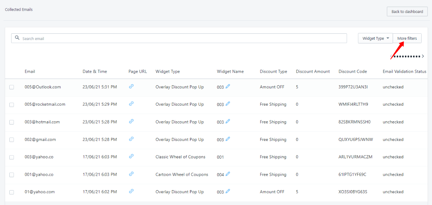Open page URL link for 01@yahoo.com
432x205 pixels.
pyautogui.click(x=131, y=191)
